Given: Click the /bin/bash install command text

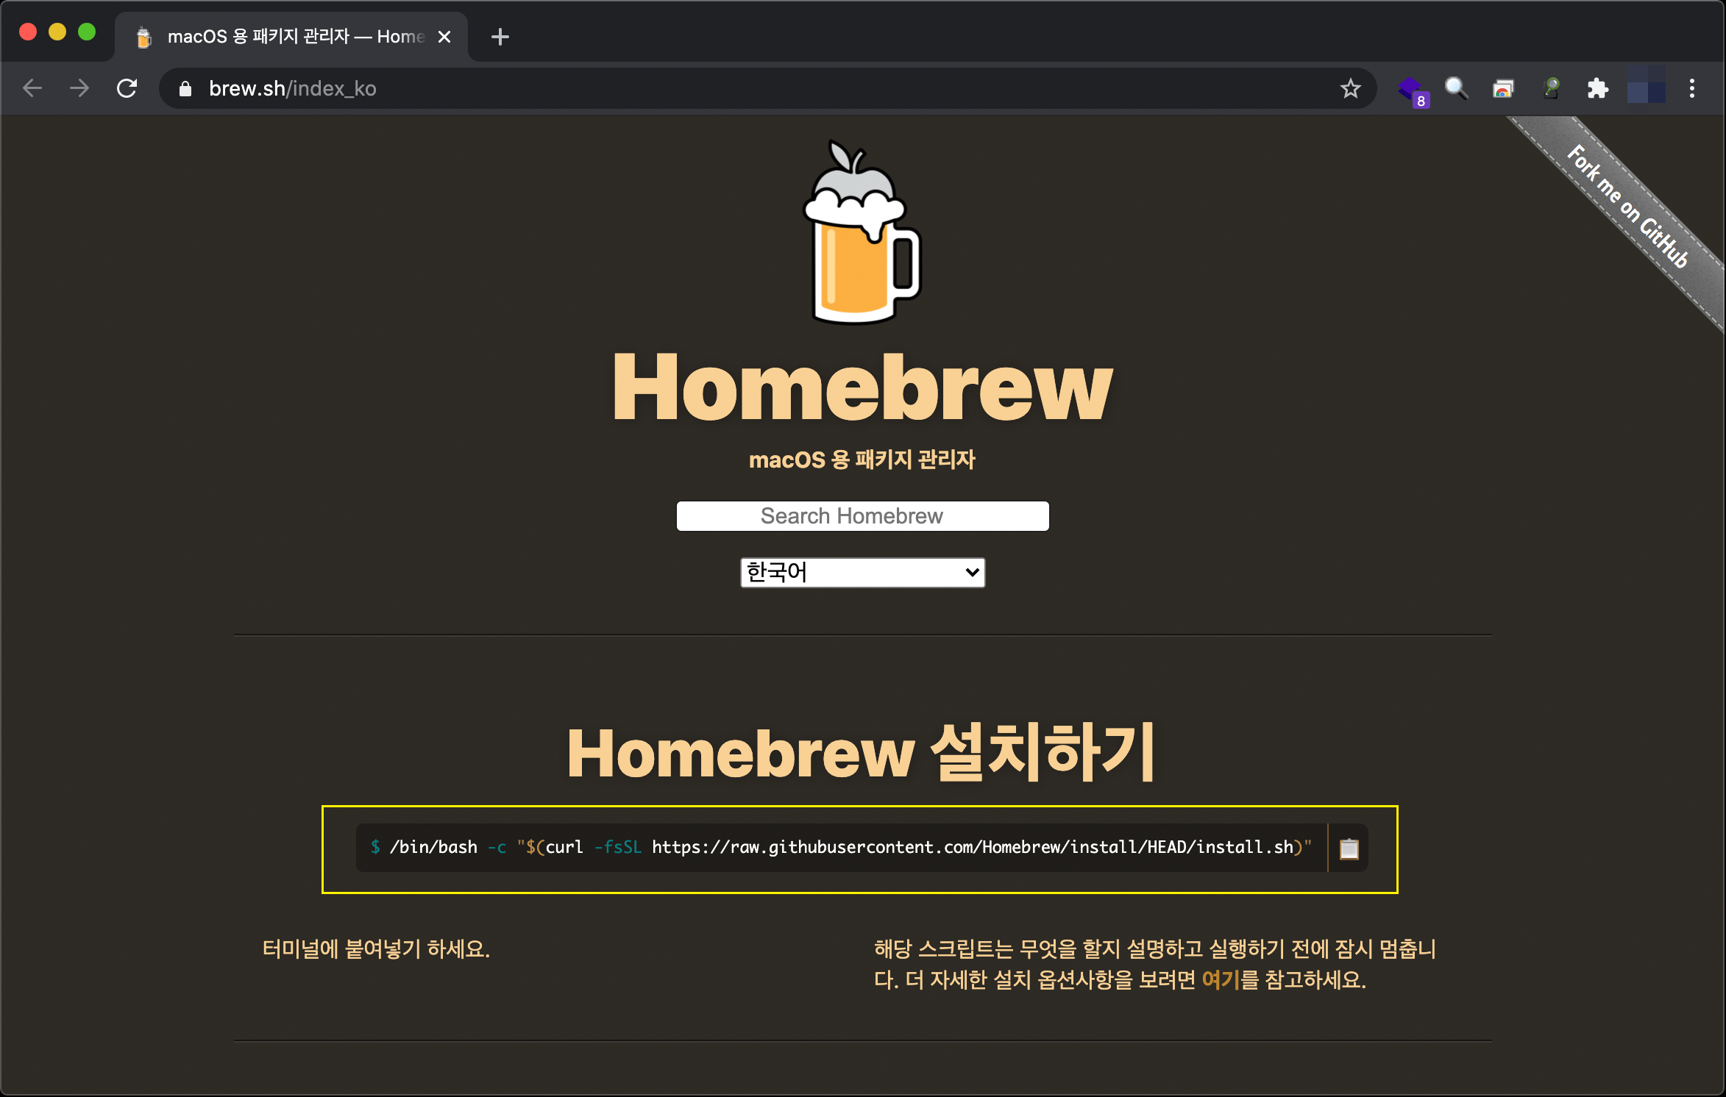Looking at the screenshot, I should (x=839, y=848).
